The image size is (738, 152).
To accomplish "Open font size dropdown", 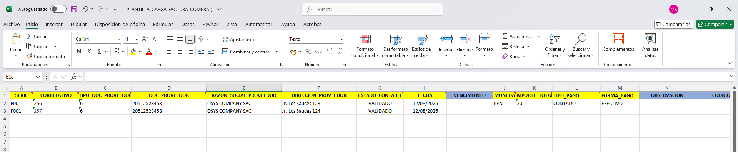I will click(137, 39).
